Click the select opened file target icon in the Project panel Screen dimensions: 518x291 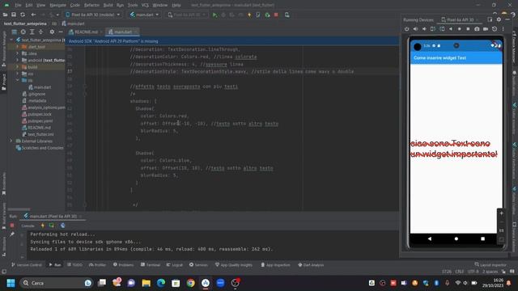(x=23, y=32)
